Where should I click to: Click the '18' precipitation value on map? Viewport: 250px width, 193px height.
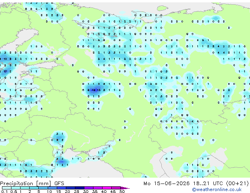tap(94, 90)
